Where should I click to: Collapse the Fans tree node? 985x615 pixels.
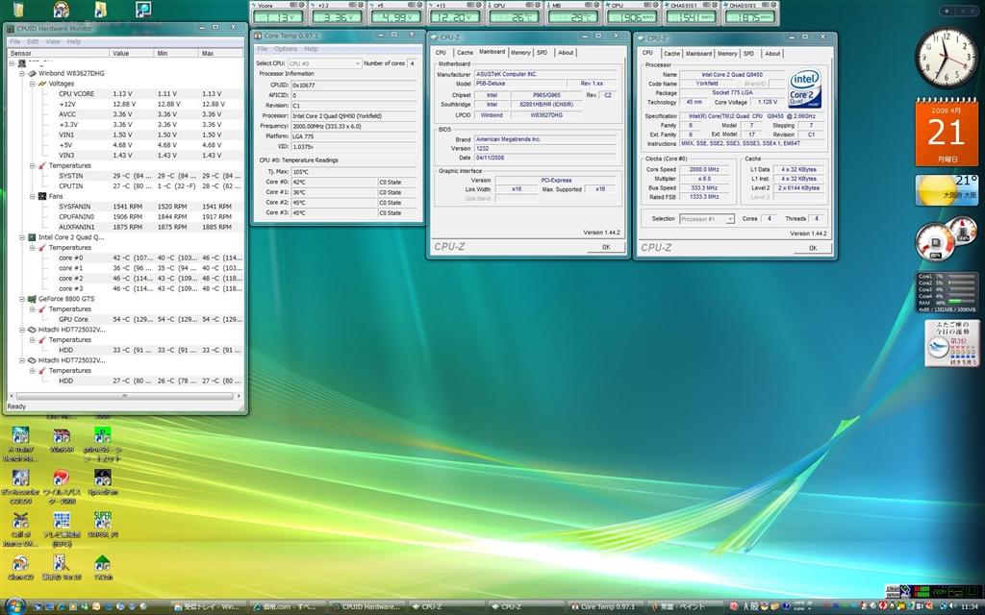[x=31, y=196]
